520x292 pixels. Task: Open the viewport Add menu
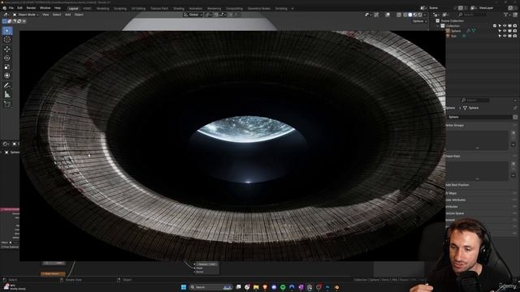67,15
